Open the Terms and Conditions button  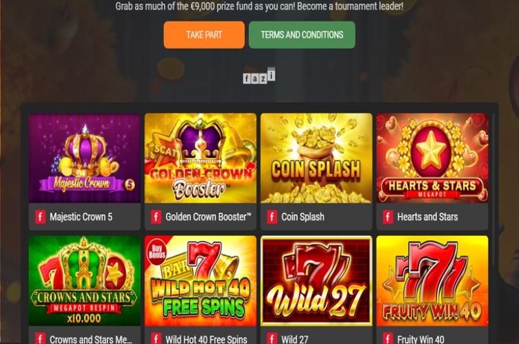302,35
